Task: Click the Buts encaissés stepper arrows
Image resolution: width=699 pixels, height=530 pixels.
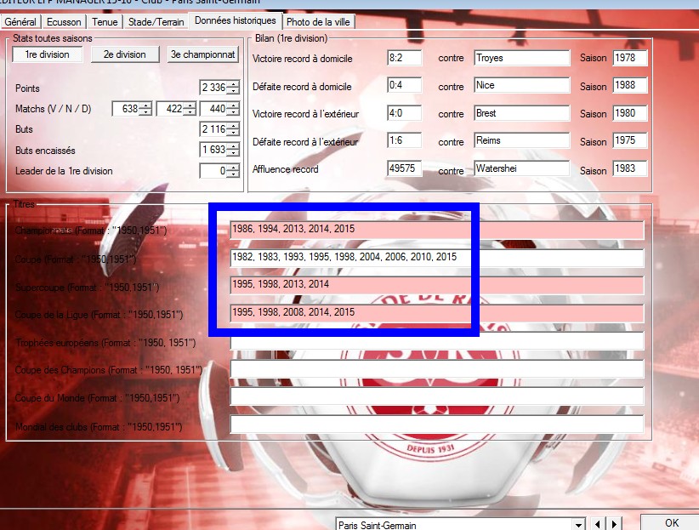Action: [x=233, y=150]
